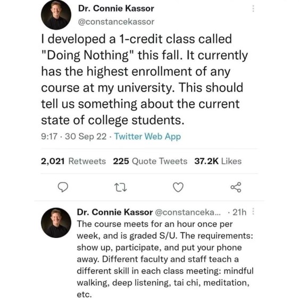View the 2,021 Retweets list

click(x=73, y=161)
